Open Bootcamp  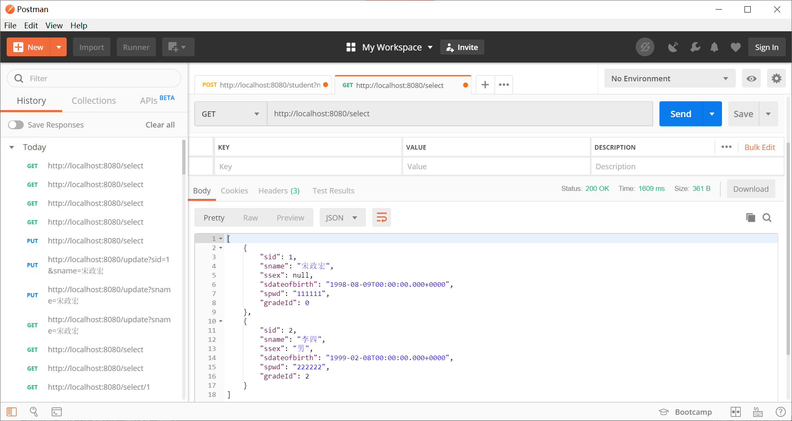click(685, 412)
